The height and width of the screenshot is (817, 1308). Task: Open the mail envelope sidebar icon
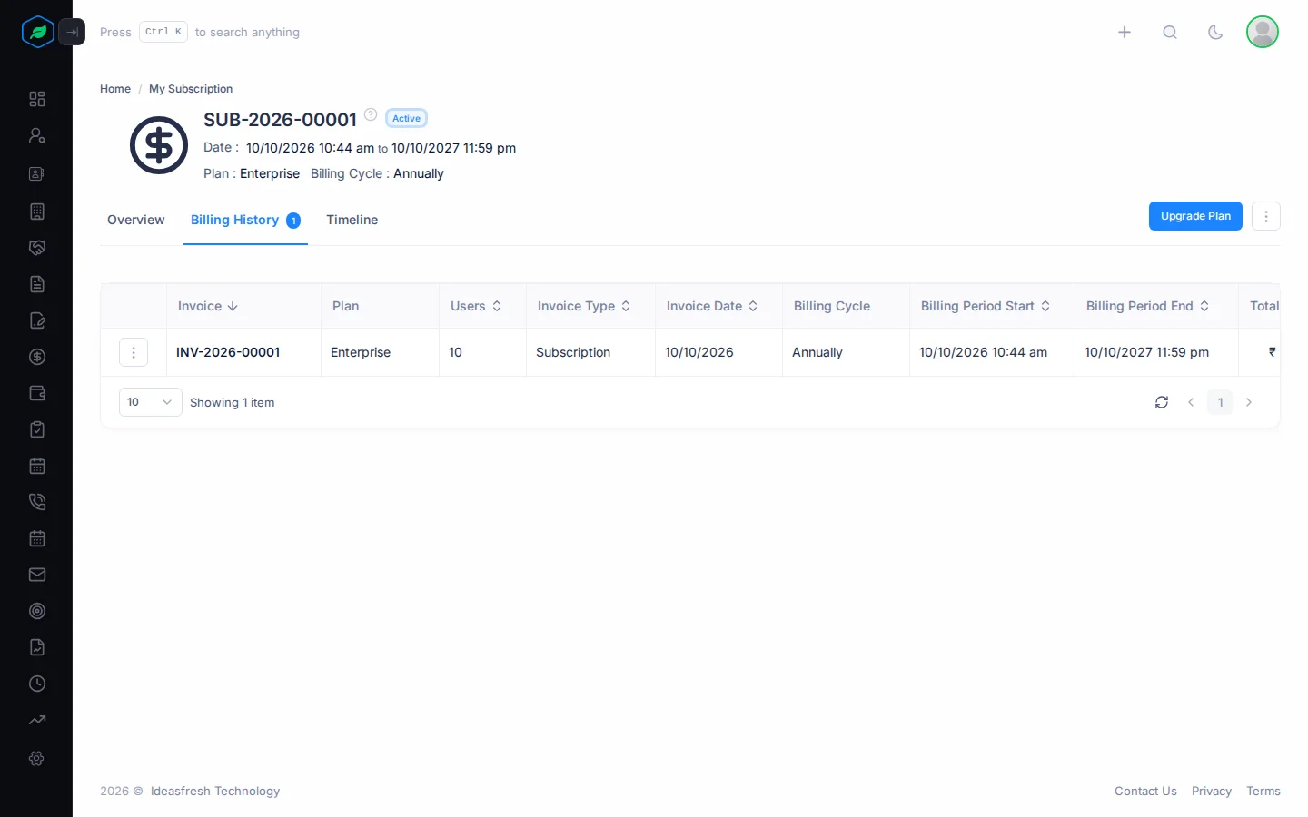click(x=37, y=575)
